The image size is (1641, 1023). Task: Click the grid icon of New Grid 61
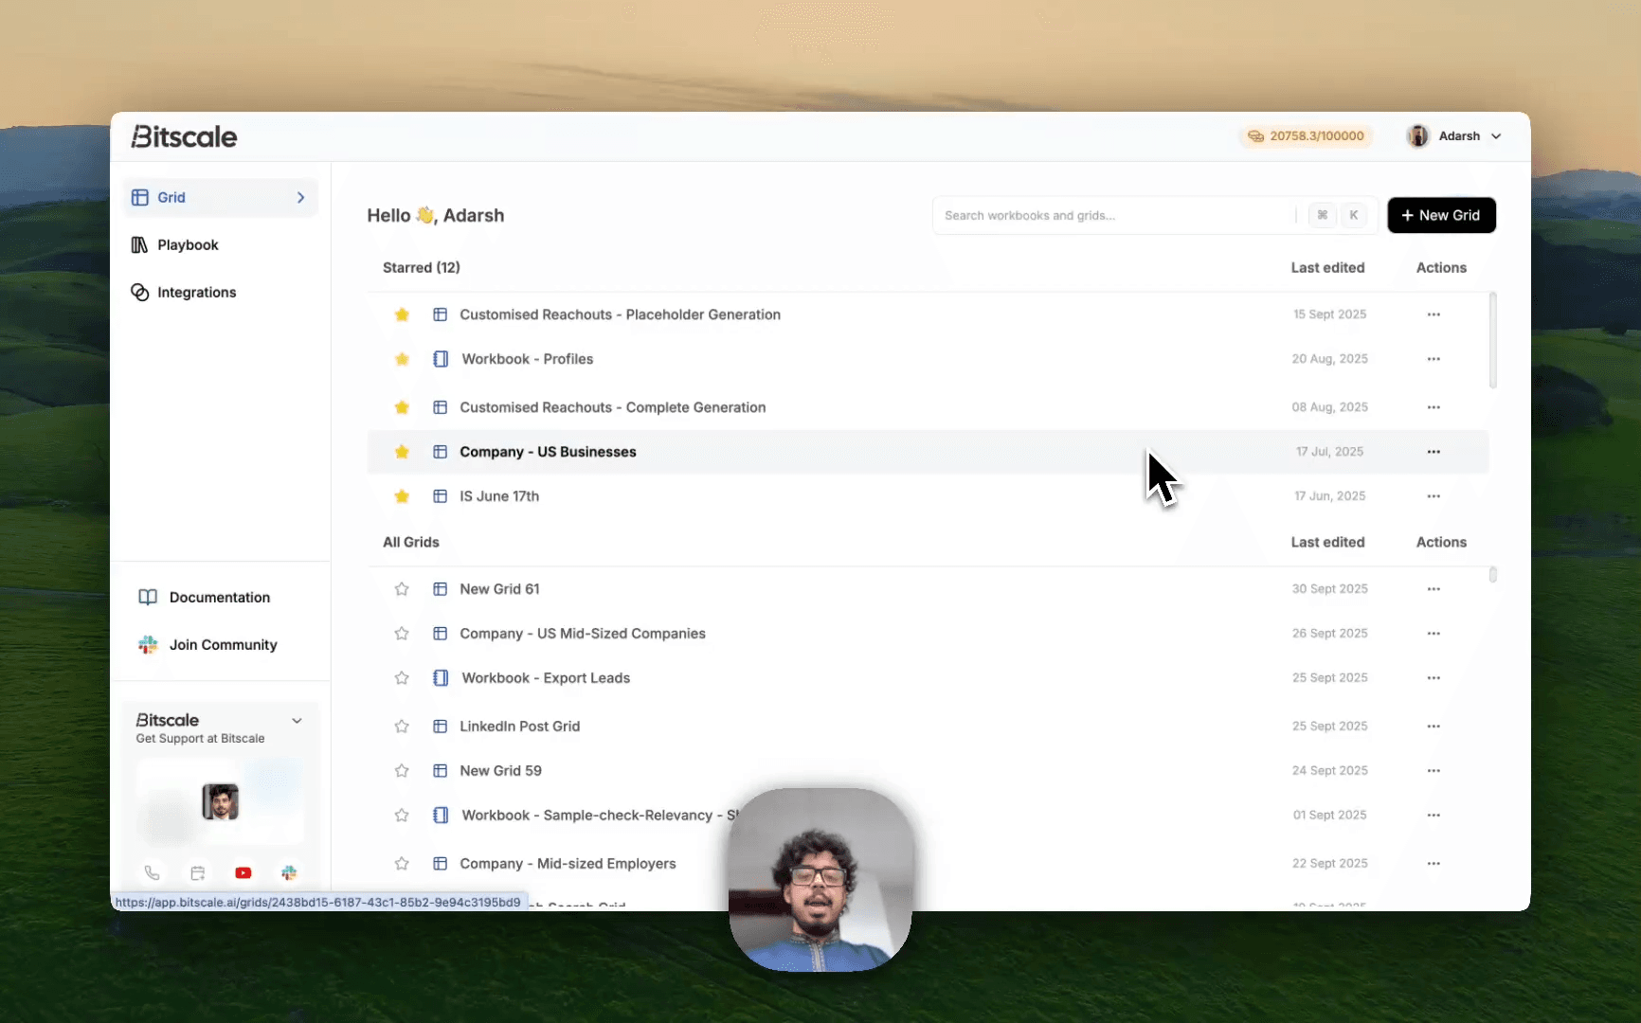click(x=440, y=589)
